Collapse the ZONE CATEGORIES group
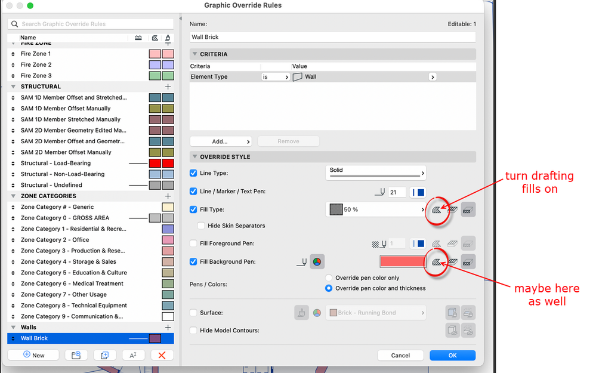 pos(13,196)
